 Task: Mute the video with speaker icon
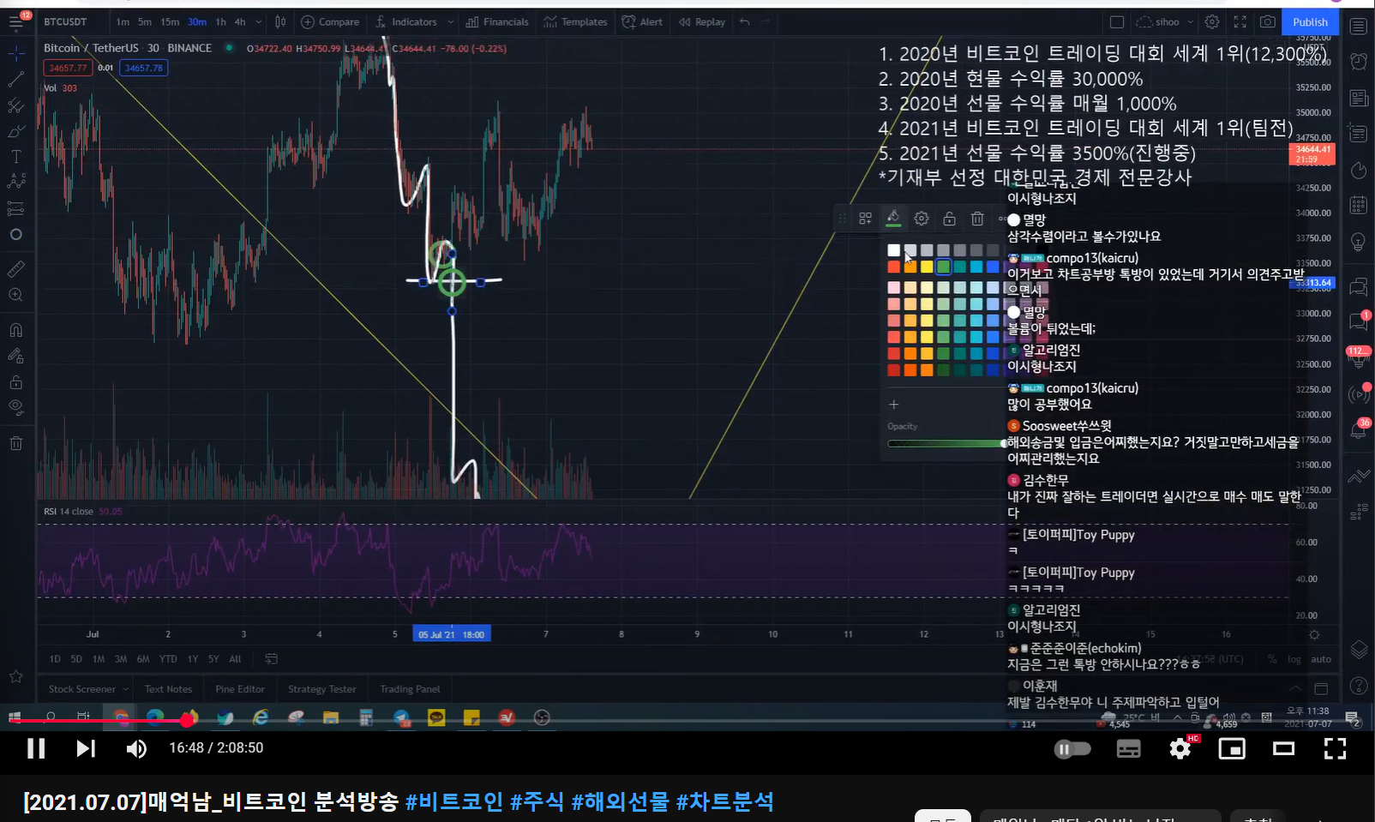point(136,749)
